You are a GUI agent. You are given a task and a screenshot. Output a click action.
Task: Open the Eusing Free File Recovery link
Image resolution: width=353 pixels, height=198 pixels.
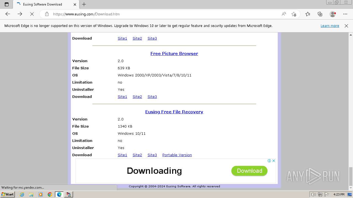[174, 112]
